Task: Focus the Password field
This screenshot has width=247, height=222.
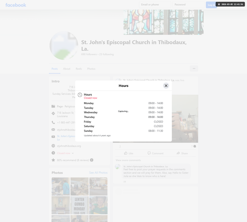Action: click(x=188, y=4)
